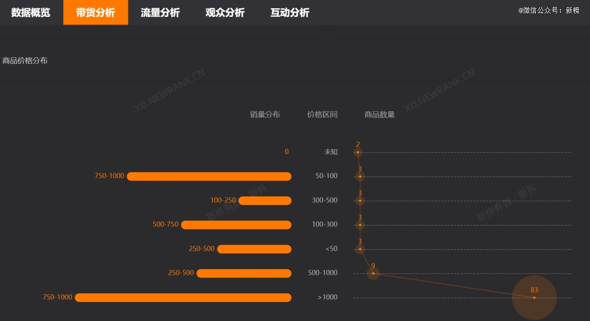This screenshot has width=590, height=321.
Task: Click the large bubble showing 83 products
Action: coord(534,298)
